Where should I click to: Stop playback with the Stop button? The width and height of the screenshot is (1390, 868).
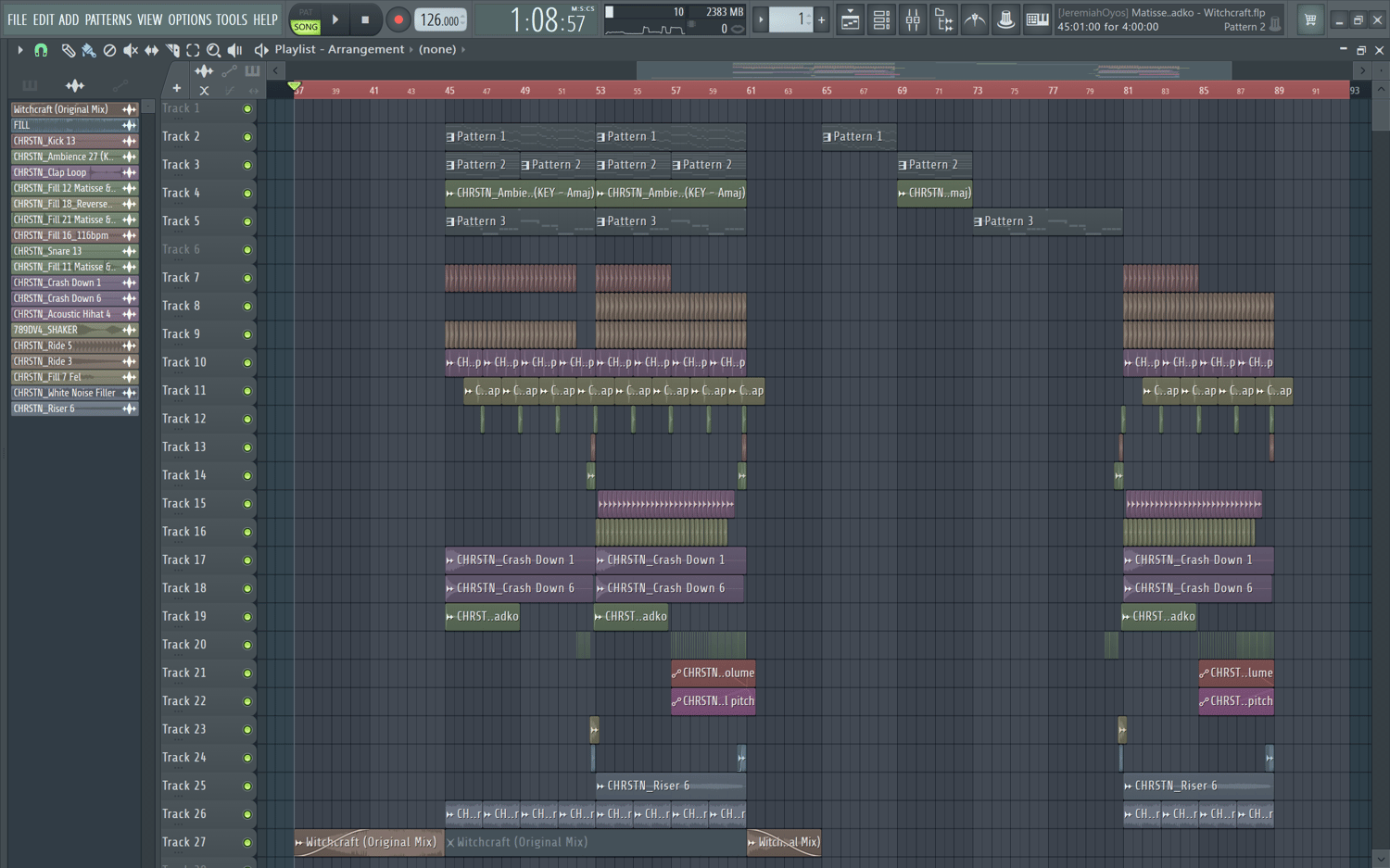coord(365,19)
